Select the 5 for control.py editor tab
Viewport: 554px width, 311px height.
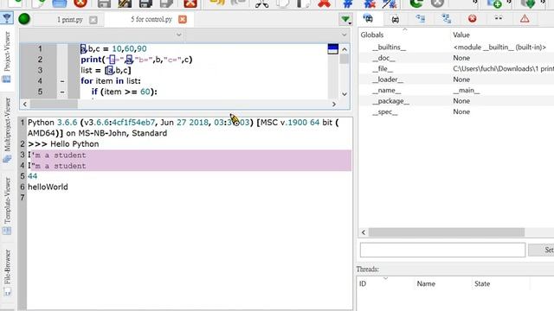pyautogui.click(x=151, y=19)
